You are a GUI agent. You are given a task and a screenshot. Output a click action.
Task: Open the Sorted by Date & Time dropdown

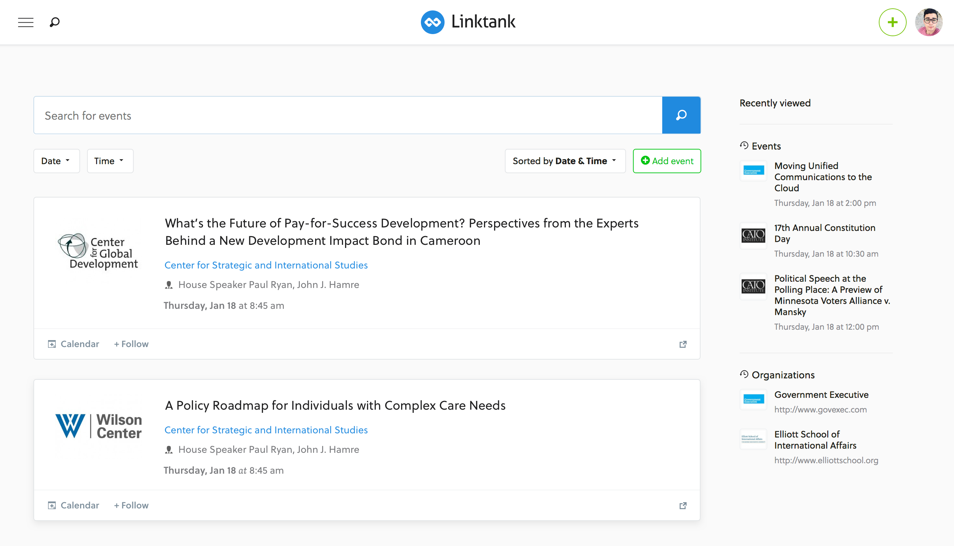click(x=565, y=161)
